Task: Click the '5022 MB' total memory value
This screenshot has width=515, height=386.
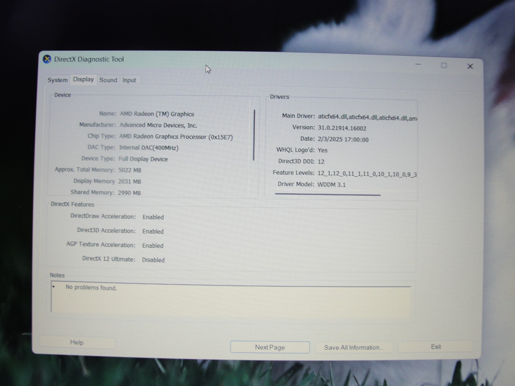Action: point(130,170)
